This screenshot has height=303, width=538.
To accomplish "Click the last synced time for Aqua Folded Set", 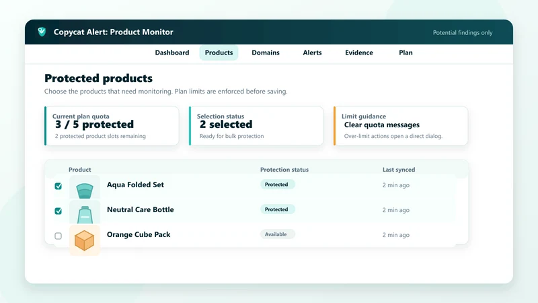I will click(x=396, y=185).
